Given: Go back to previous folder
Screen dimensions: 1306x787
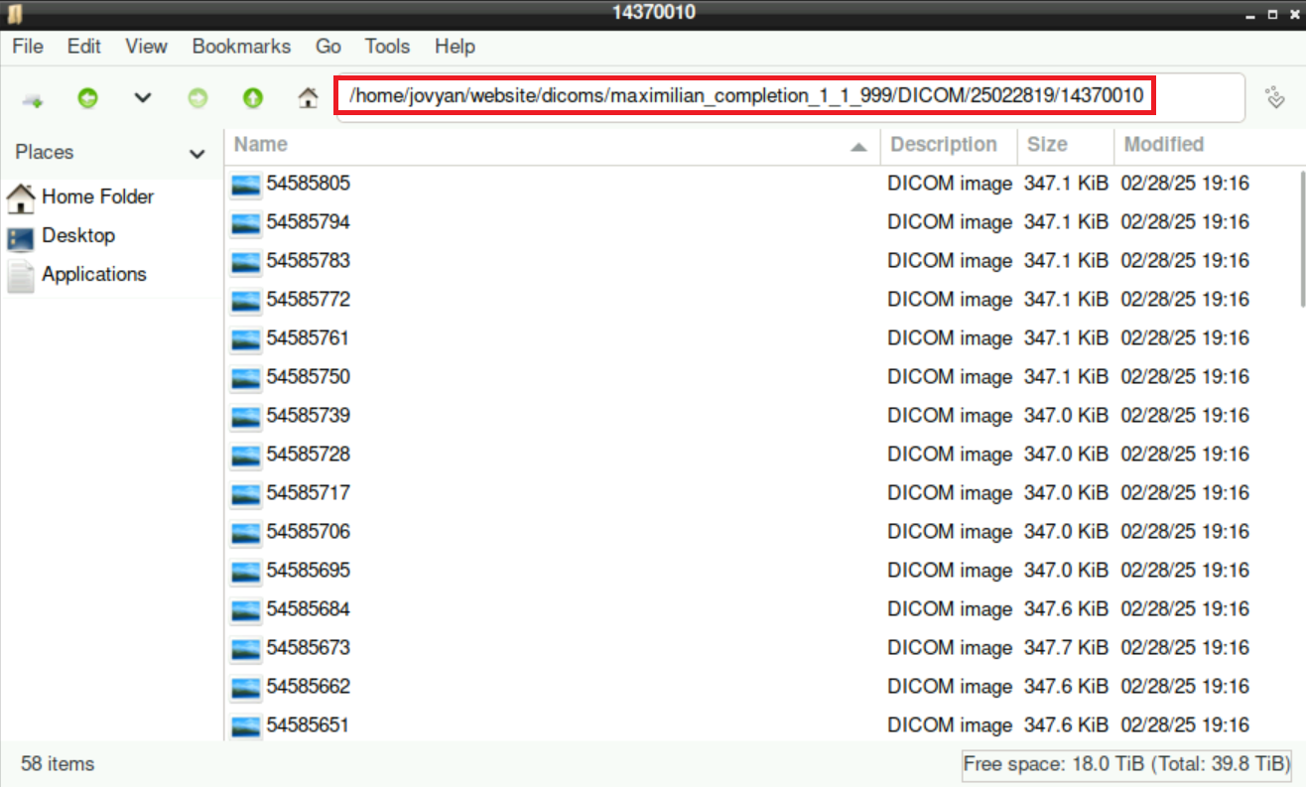Looking at the screenshot, I should pos(88,98).
